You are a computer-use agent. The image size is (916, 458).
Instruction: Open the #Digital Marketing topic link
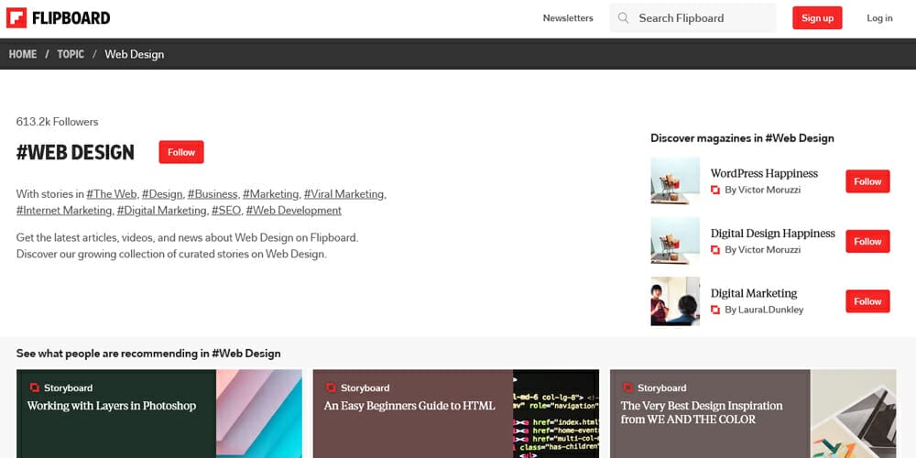[x=162, y=211]
